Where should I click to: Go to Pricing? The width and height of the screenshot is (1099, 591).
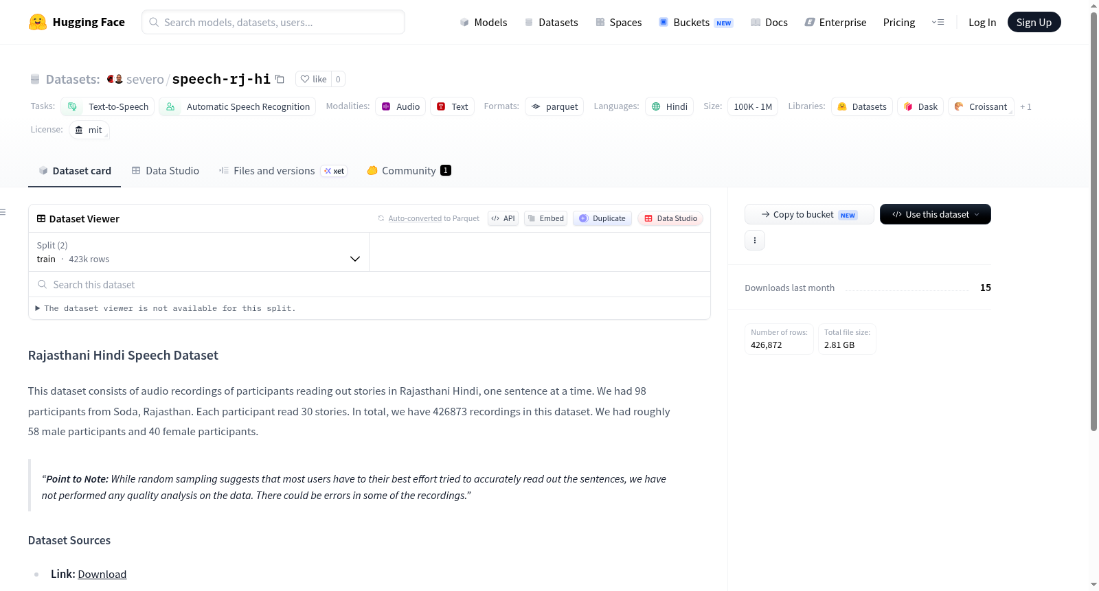(x=899, y=22)
